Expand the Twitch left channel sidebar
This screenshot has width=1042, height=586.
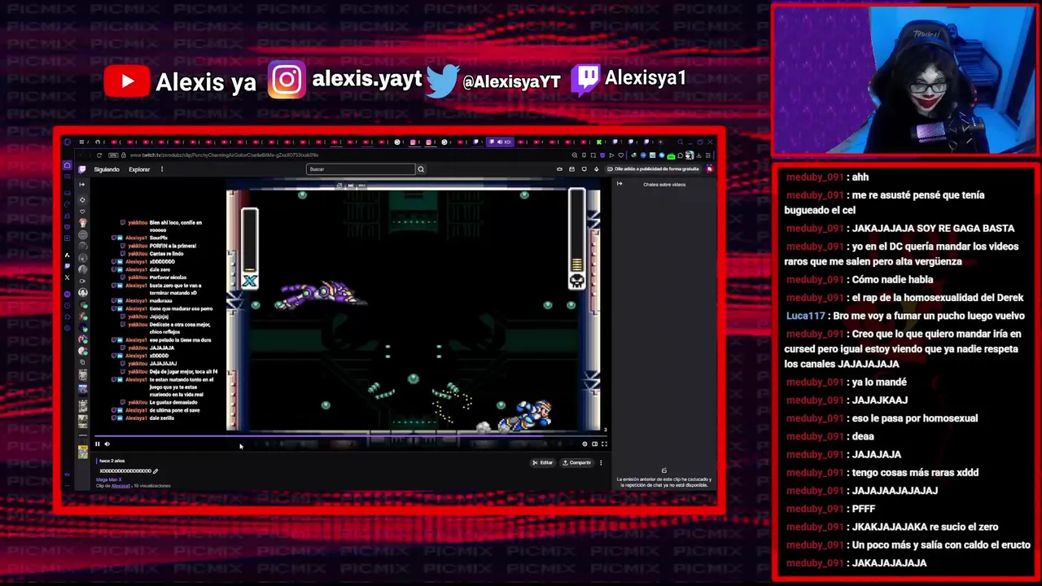click(81, 184)
